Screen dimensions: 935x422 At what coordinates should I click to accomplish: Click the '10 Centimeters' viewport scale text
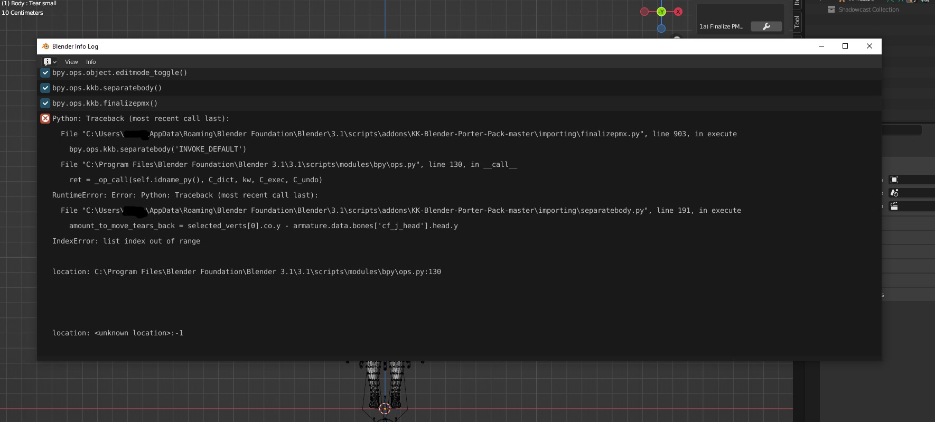[x=22, y=13]
